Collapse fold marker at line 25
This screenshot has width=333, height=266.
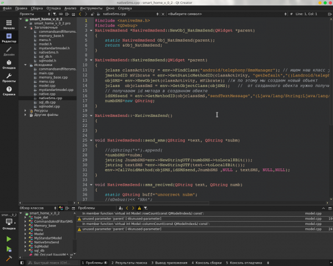[x=91, y=140]
